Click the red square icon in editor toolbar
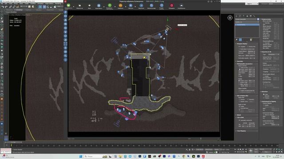 (x=172, y=6)
